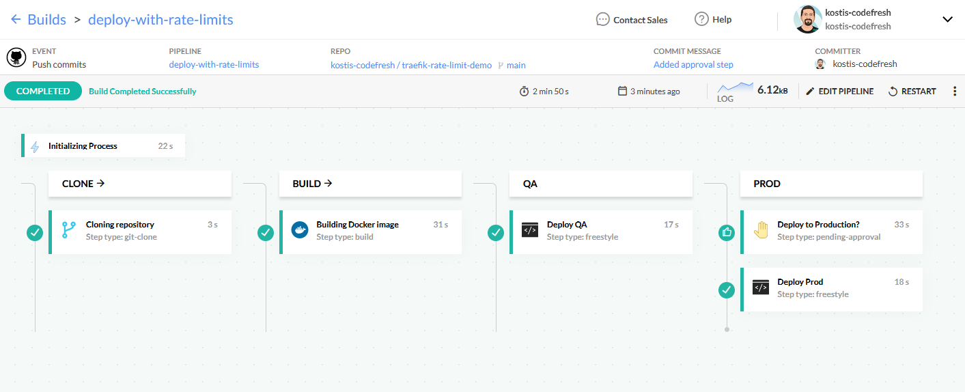Open the Deploy QA step
Screen dimensions: 965x392
tap(601, 232)
